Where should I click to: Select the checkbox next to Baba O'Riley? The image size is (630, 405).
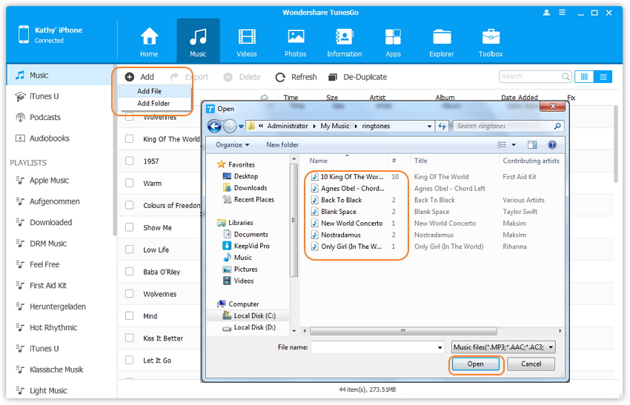130,272
